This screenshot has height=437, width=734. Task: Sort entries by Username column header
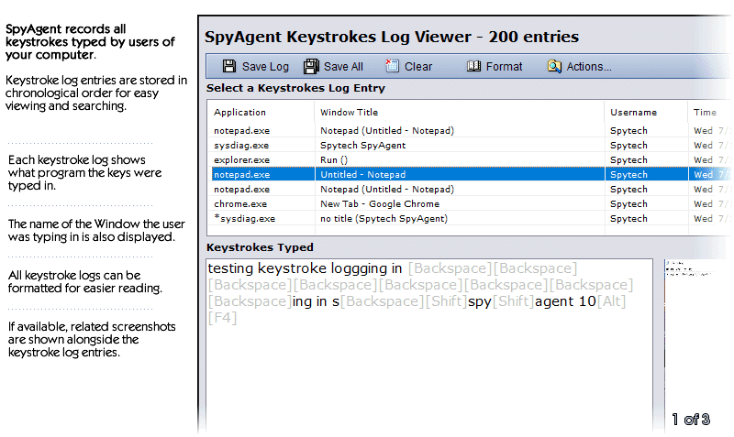tap(633, 112)
